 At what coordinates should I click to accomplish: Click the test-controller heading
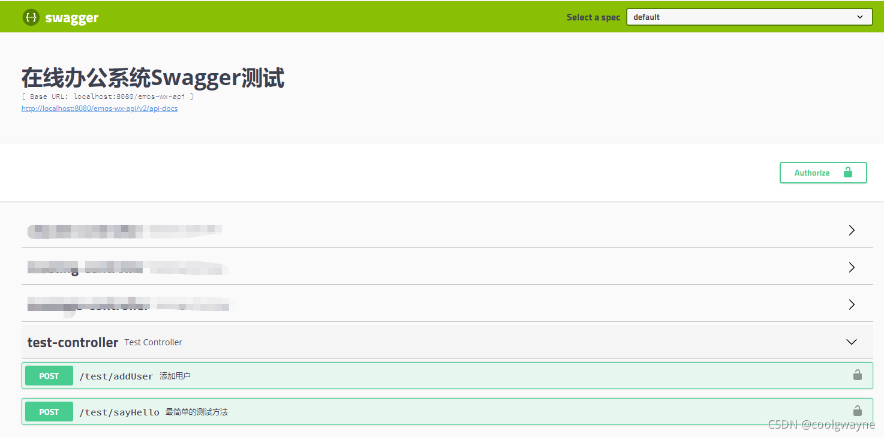click(73, 342)
